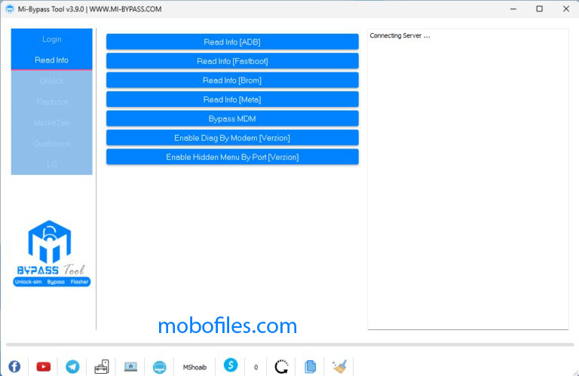Image resolution: width=579 pixels, height=376 pixels.
Task: Click the MShoaib username label
Action: 195,367
